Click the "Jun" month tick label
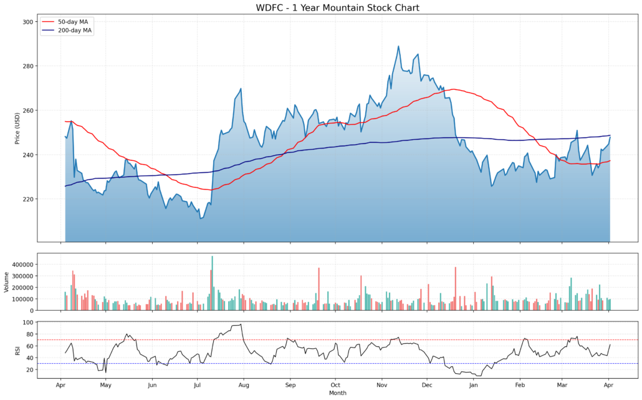 pyautogui.click(x=152, y=385)
